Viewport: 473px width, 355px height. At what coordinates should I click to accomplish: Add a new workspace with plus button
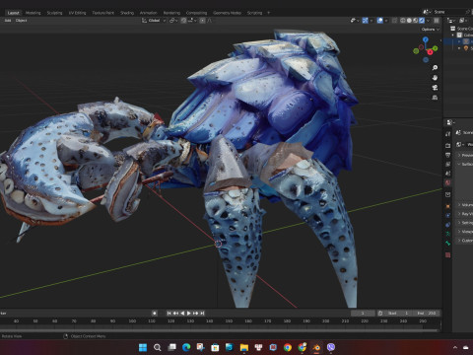point(268,13)
